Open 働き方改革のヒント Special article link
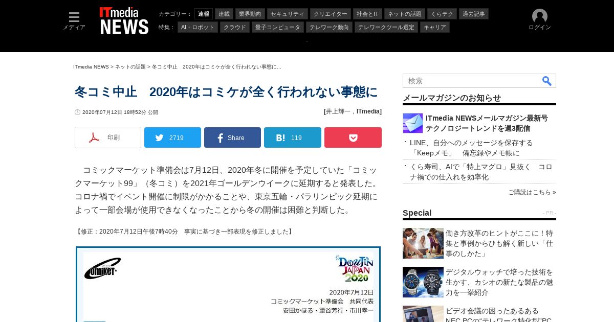614x322 pixels. pyautogui.click(x=499, y=243)
